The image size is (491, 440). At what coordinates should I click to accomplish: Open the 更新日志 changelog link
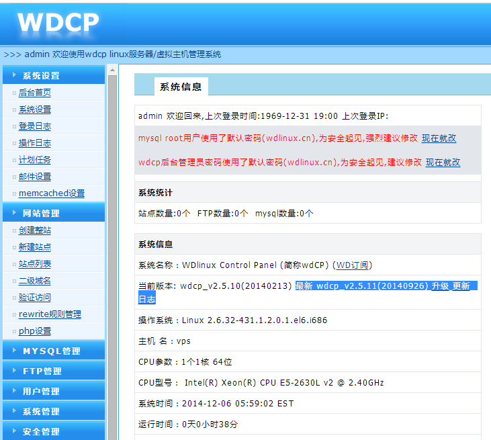click(461, 286)
